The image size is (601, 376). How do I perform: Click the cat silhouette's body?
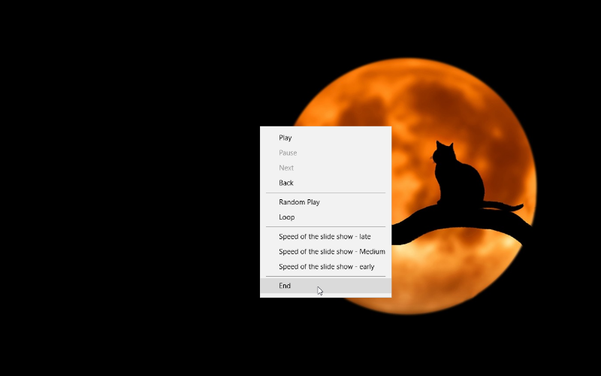(x=462, y=184)
